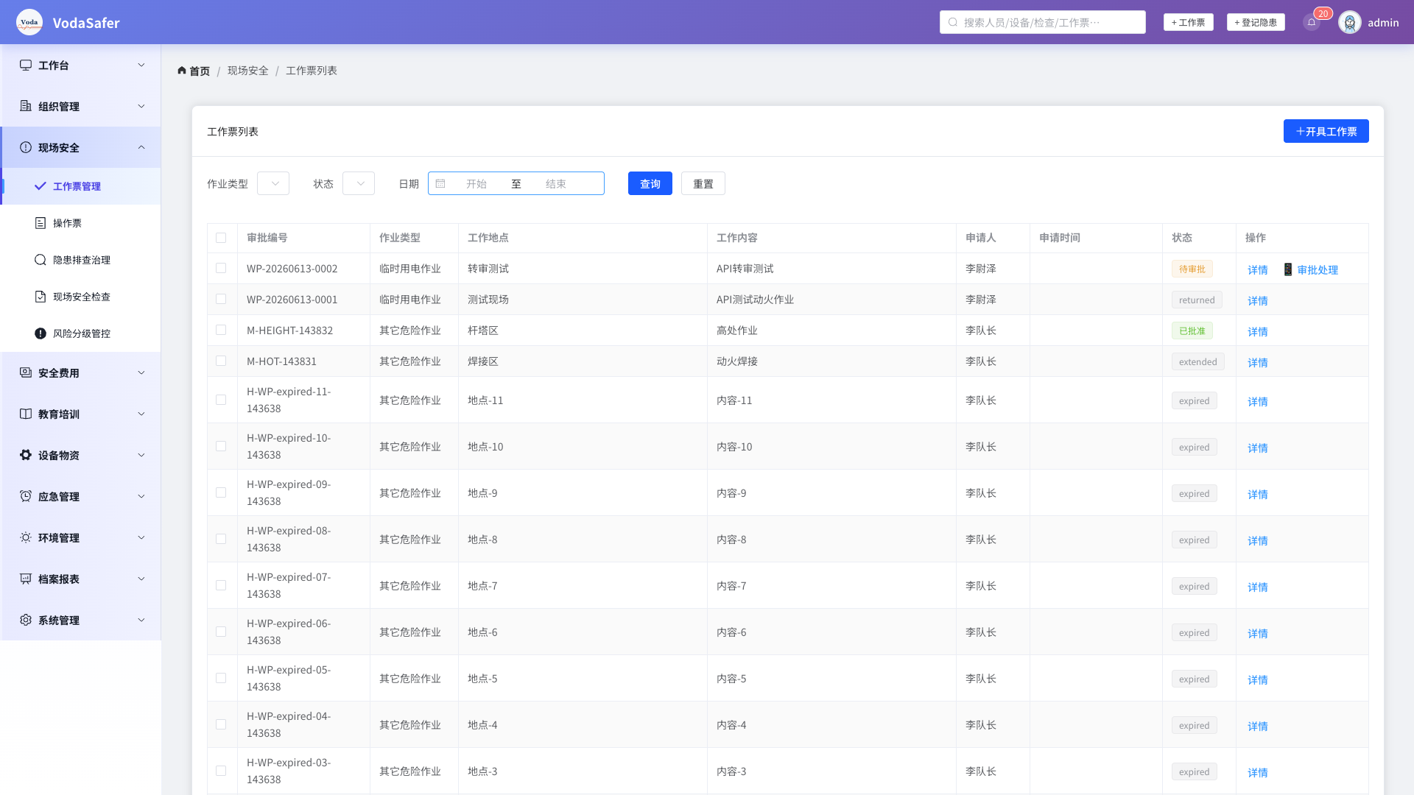
Task: Click the VodaSafer logo icon
Action: [29, 22]
